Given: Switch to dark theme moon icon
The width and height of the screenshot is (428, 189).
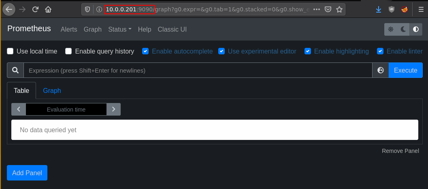Looking at the screenshot, I should 403,29.
